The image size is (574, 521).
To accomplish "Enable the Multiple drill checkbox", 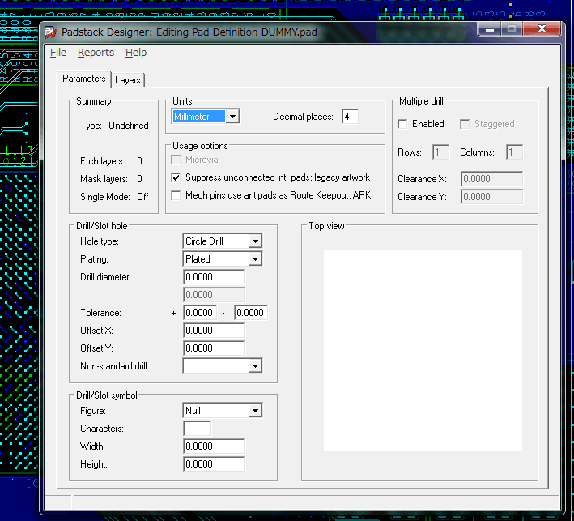I will pos(403,124).
